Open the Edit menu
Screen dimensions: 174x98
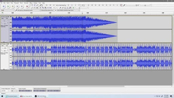pyautogui.click(x=4, y=3)
